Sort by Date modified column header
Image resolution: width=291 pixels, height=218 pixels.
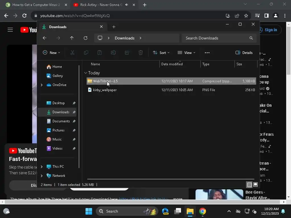pos(172,64)
